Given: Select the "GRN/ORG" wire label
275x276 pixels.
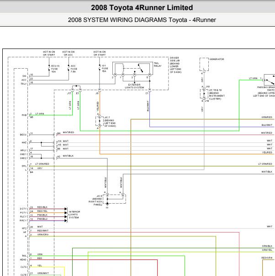Looking at the screenshot, I should tap(43, 235).
